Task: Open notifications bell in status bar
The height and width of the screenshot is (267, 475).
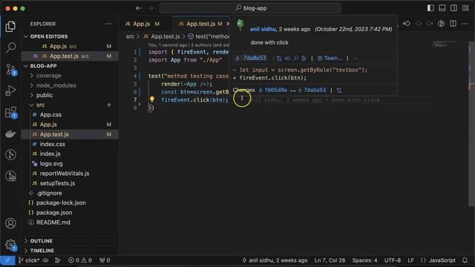Action: click(x=465, y=260)
